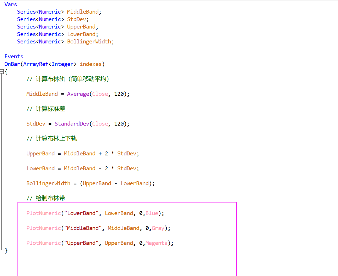Click the Events keyword
This screenshot has height=276, width=338.
click(14, 57)
